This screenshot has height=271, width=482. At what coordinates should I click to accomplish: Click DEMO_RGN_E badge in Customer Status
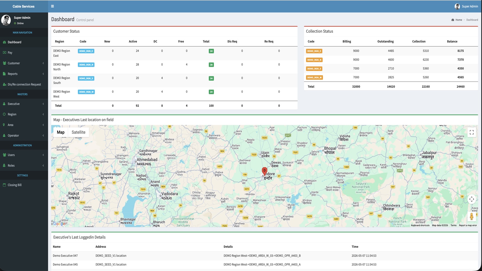click(x=86, y=51)
